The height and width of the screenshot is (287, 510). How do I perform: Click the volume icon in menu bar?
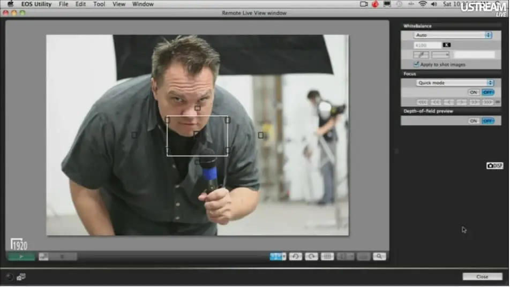pos(434,4)
